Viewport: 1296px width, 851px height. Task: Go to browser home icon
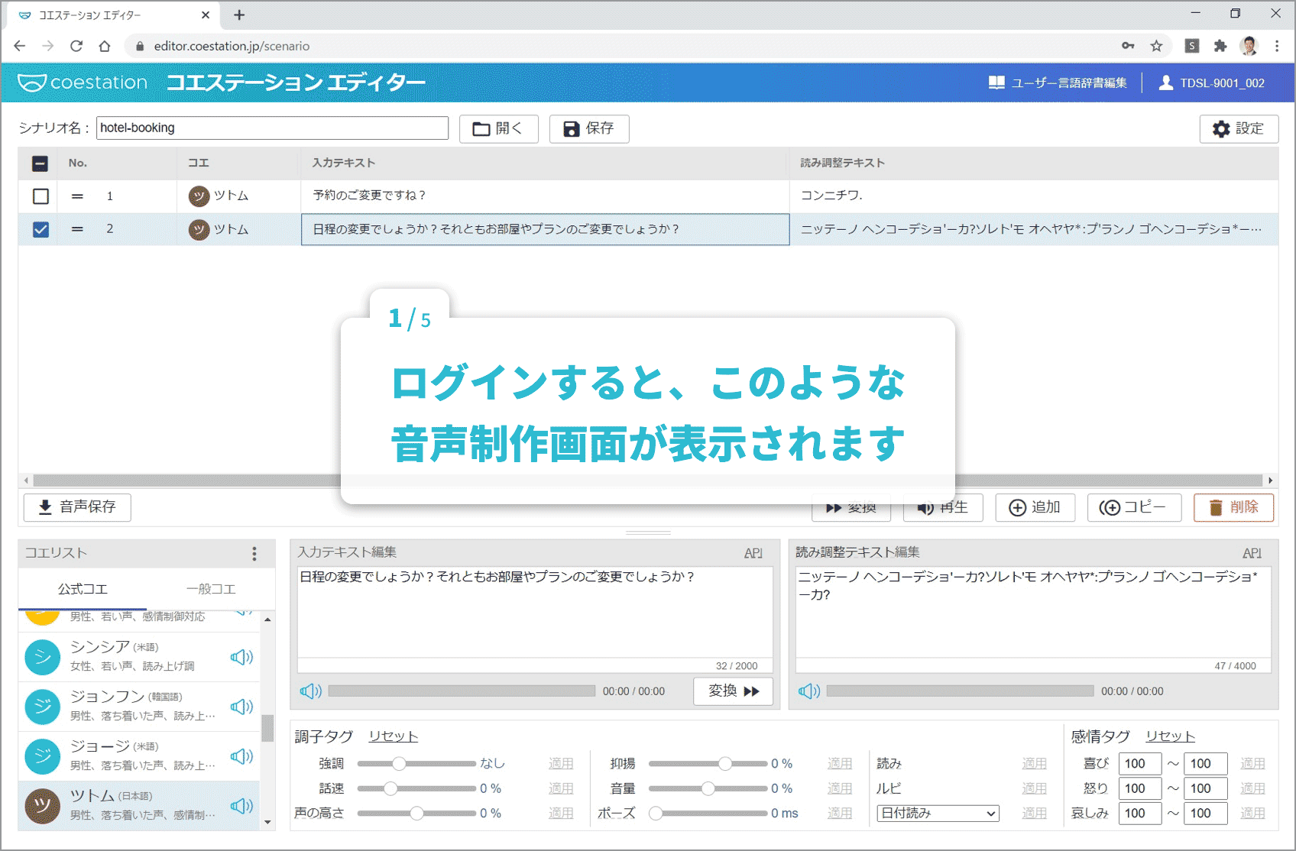(x=105, y=46)
